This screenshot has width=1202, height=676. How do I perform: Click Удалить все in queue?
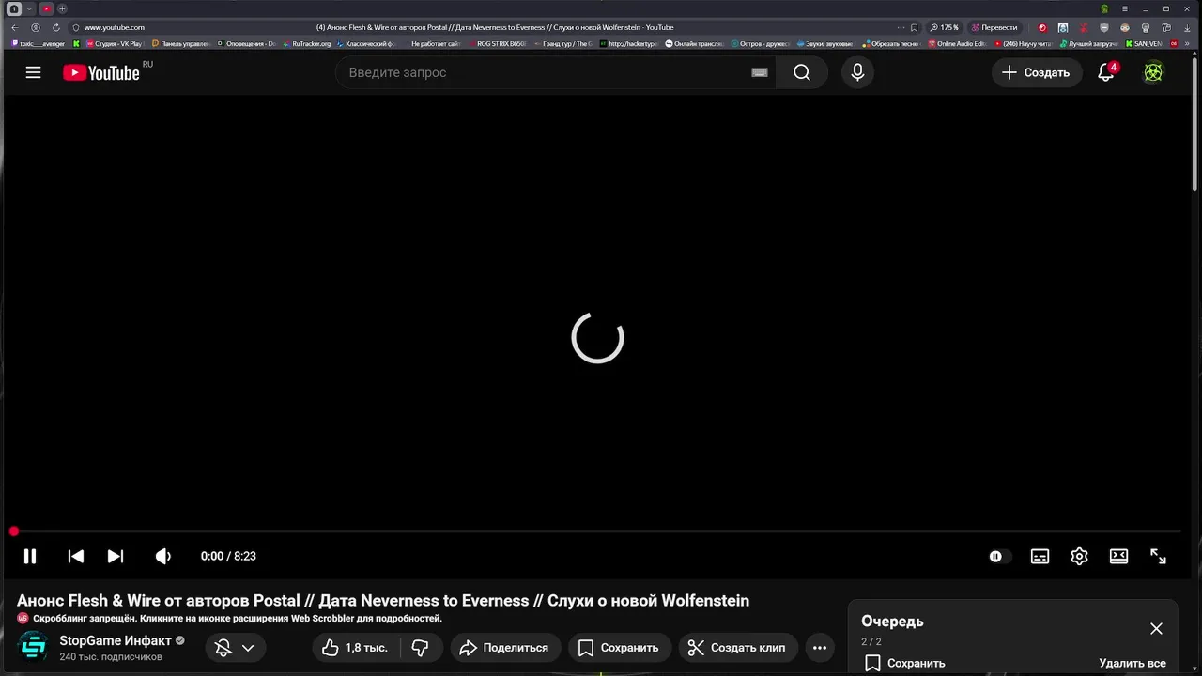[x=1133, y=663]
